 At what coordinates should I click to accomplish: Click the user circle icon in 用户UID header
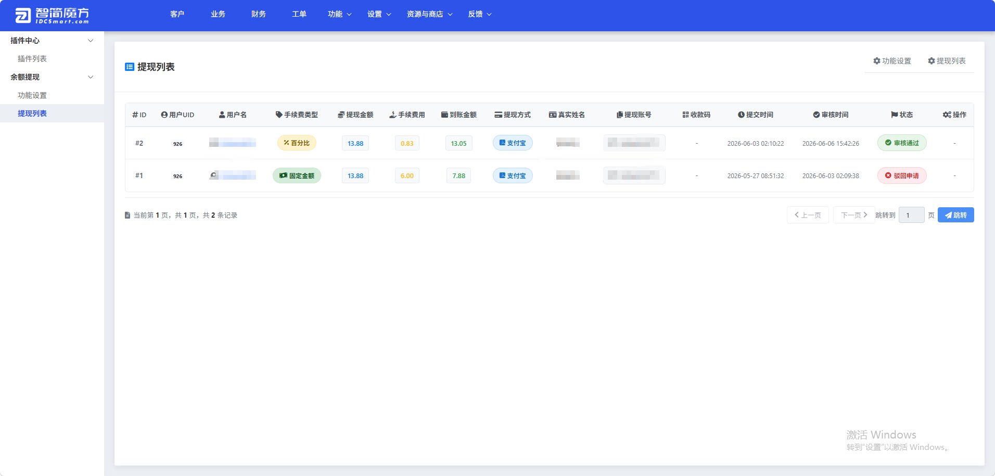point(164,115)
